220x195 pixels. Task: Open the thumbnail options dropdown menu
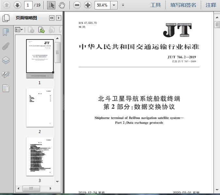(x=19, y=30)
